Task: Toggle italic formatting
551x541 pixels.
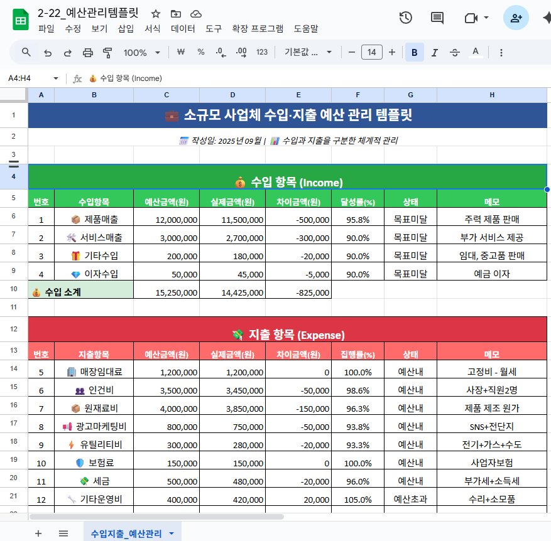Action: coord(434,52)
